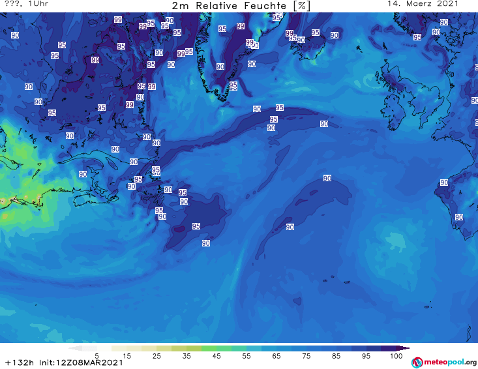Click the '+132h' forecast hour text

(20, 362)
